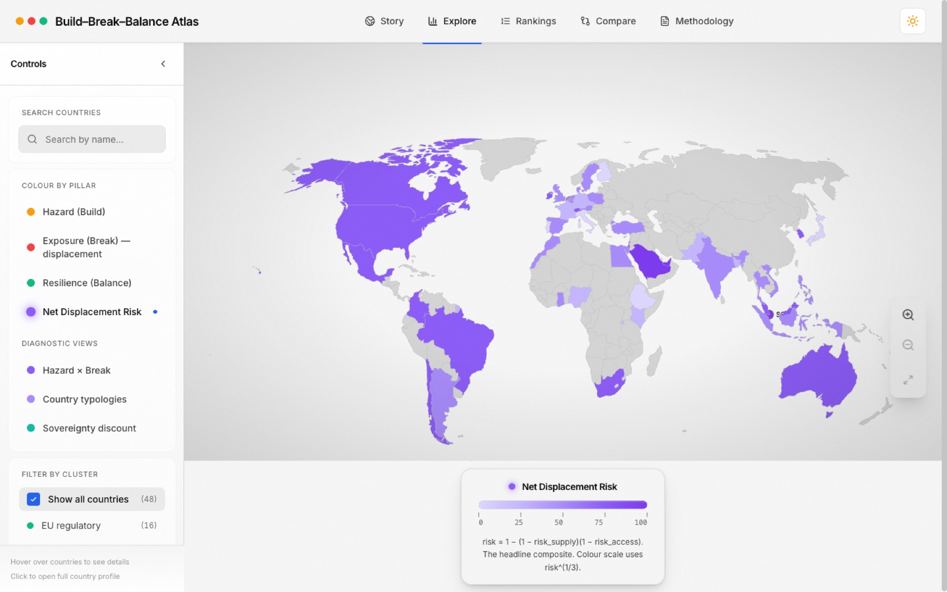The image size is (947, 592).
Task: Select Net Displacement Risk pillar
Action: click(x=92, y=312)
